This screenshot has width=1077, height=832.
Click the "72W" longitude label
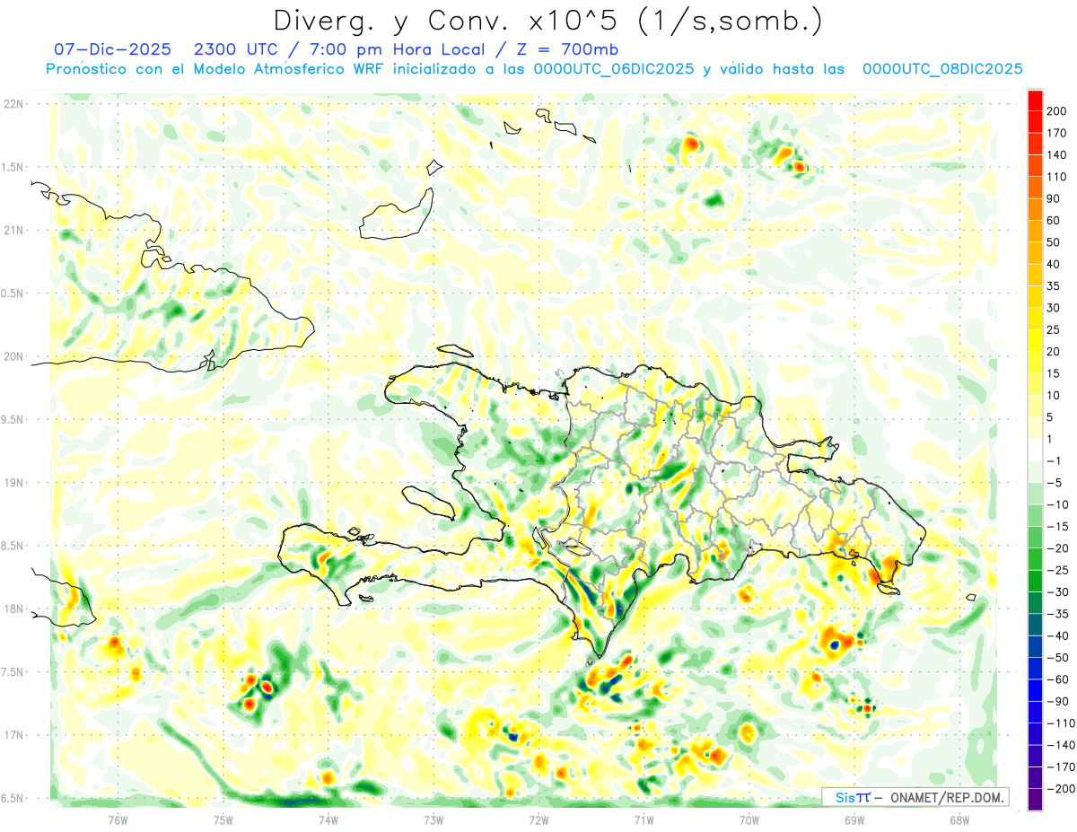pyautogui.click(x=538, y=819)
